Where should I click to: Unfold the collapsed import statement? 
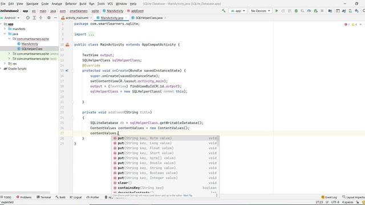[x=91, y=34]
